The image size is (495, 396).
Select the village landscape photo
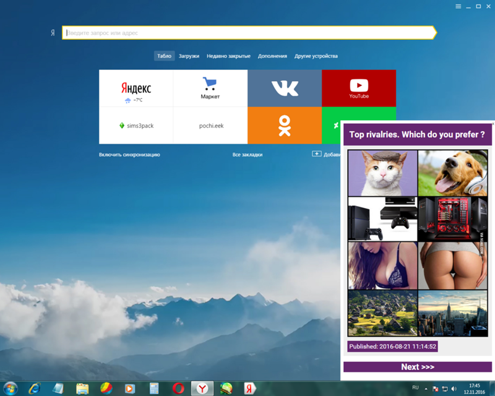(382, 313)
